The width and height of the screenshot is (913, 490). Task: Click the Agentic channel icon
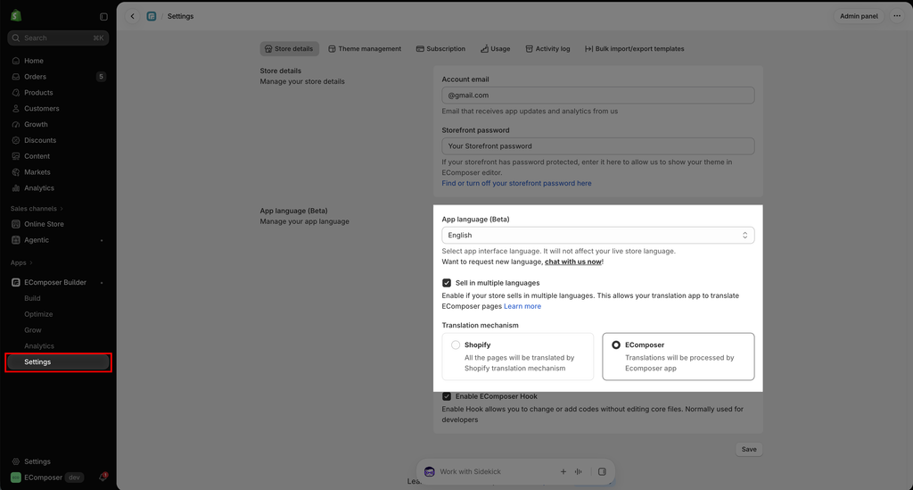(x=16, y=240)
